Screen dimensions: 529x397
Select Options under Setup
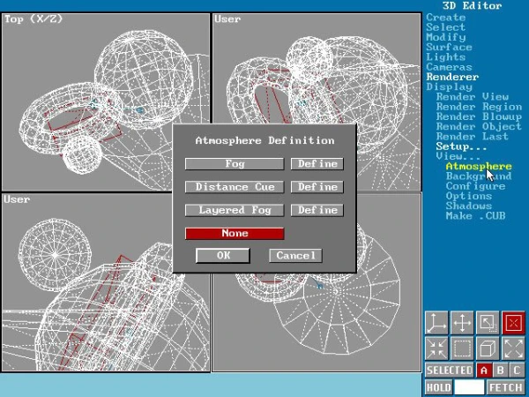[x=469, y=196]
